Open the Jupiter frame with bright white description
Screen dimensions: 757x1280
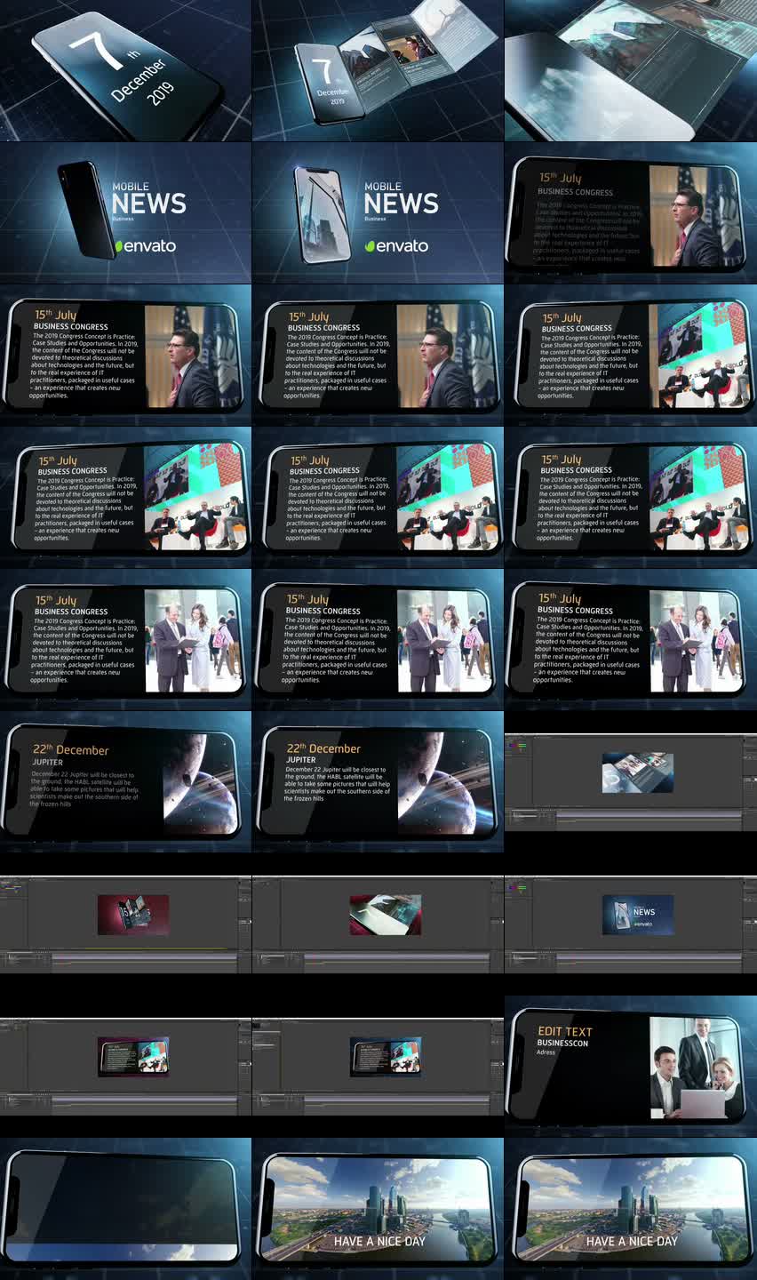[x=378, y=782]
